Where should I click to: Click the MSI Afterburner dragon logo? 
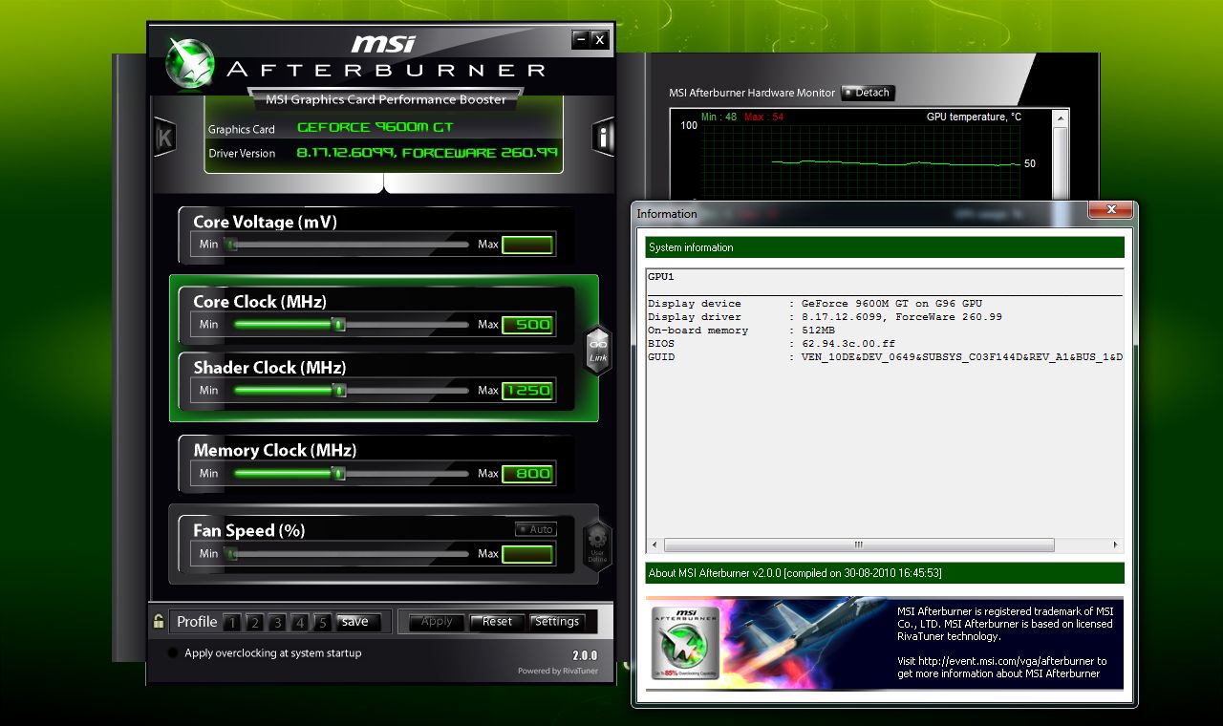click(x=190, y=63)
